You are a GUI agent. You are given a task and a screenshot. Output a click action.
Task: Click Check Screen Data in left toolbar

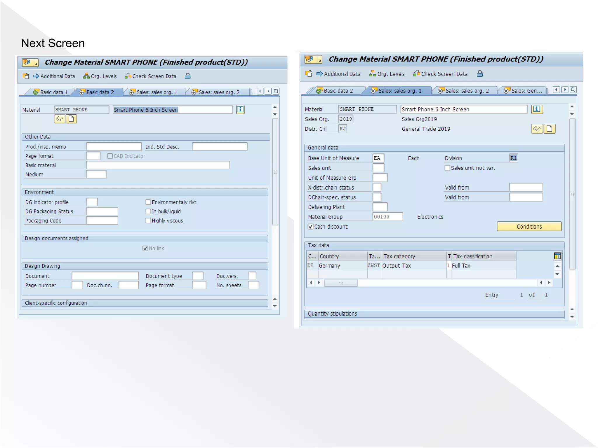pos(150,76)
